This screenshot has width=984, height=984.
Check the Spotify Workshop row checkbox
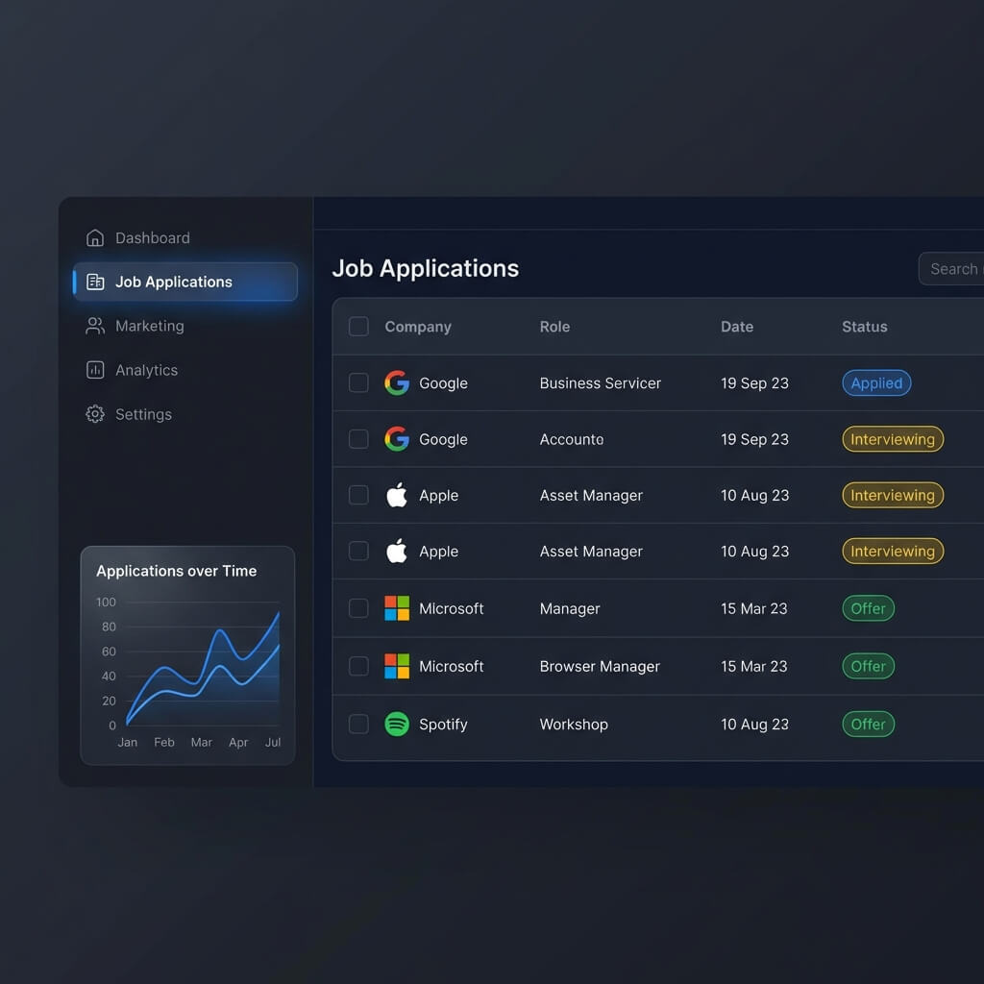[x=357, y=724]
